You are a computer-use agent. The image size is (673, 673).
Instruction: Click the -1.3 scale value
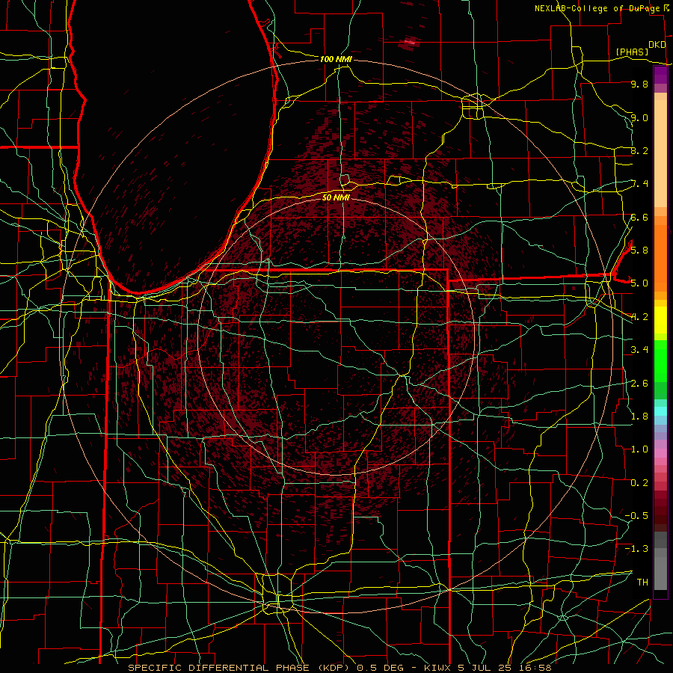point(636,549)
